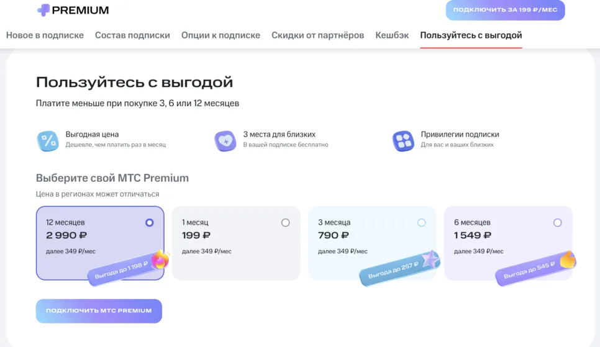Screen dimensions: 600x347
Task: Open Скидки от партнёров tab
Action: pyautogui.click(x=317, y=35)
